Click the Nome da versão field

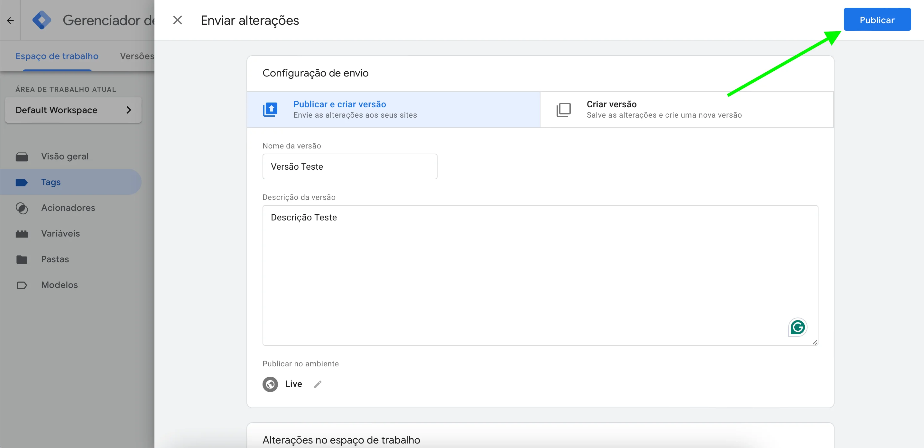point(350,166)
